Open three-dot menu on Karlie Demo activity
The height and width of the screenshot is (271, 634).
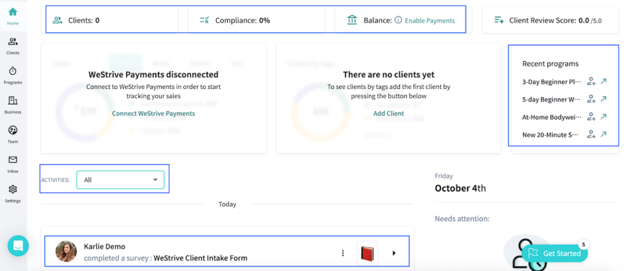[x=342, y=253]
